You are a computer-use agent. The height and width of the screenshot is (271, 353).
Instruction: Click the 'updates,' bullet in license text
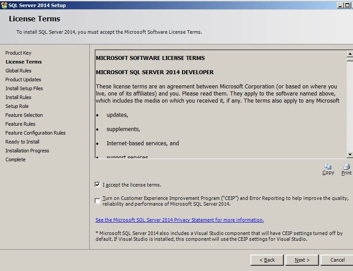117,115
